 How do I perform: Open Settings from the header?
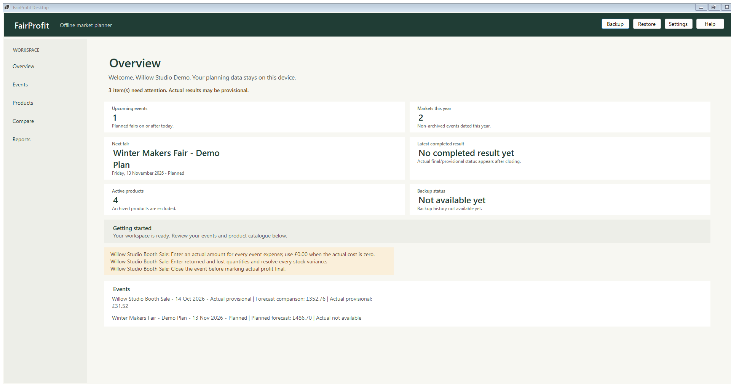678,24
